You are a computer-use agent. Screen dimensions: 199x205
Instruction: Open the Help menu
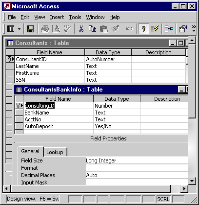(x=115, y=17)
